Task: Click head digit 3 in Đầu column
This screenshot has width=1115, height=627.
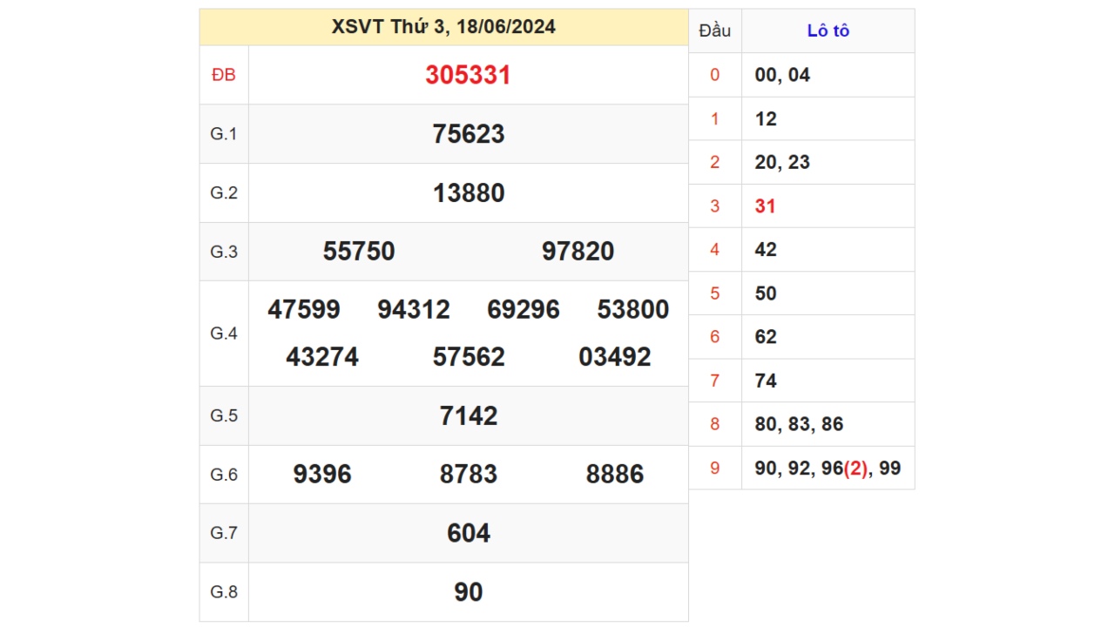Action: 715,206
